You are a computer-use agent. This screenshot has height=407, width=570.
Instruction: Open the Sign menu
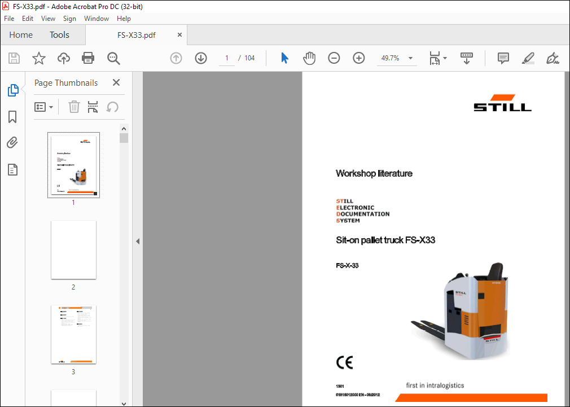pyautogui.click(x=69, y=19)
